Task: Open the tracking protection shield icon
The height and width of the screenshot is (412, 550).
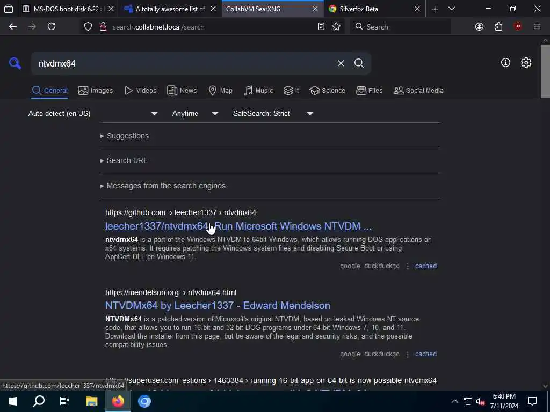Action: 88,27
